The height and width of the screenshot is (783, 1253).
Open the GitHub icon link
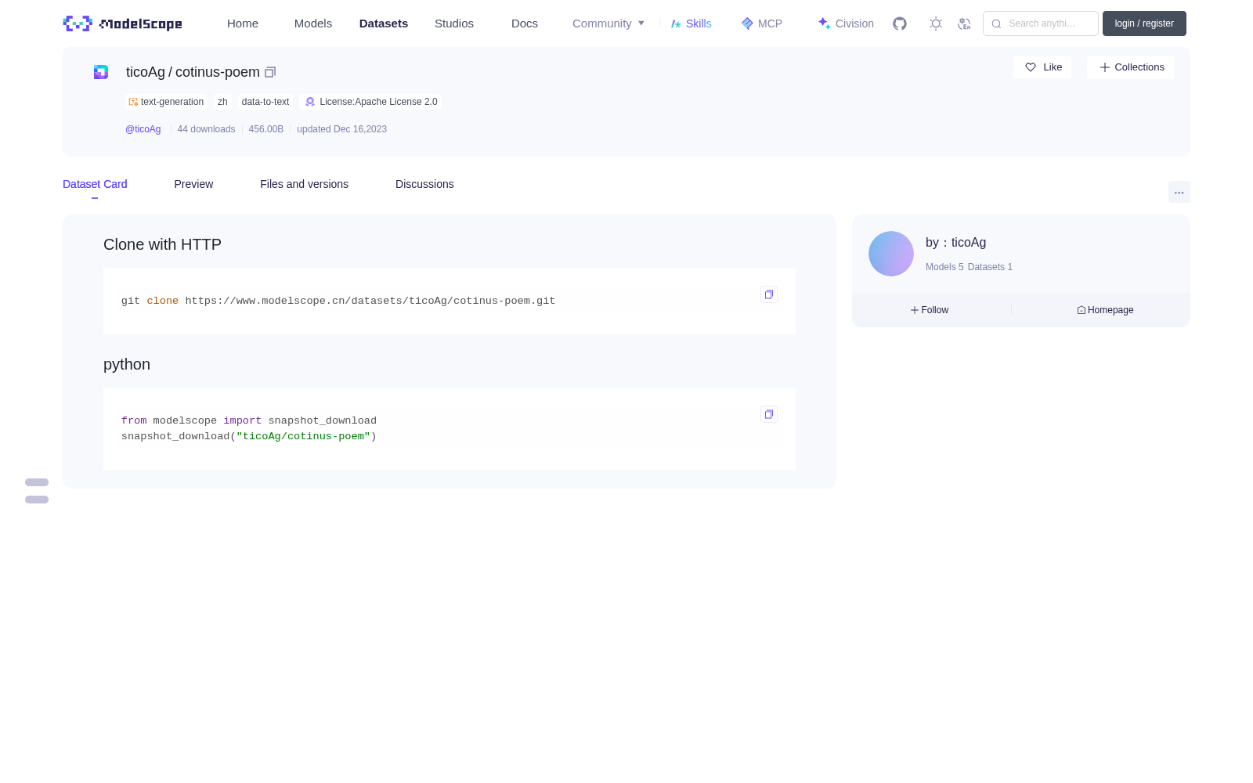900,23
